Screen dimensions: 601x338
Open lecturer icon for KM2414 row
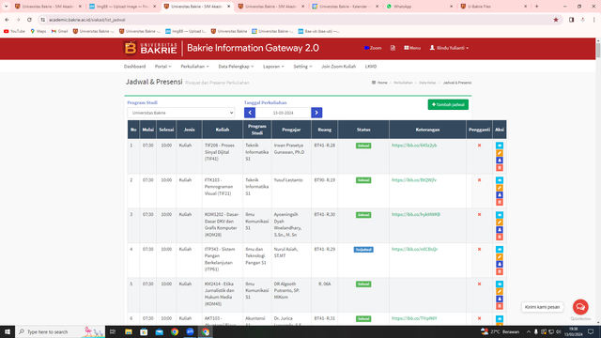coord(499,299)
